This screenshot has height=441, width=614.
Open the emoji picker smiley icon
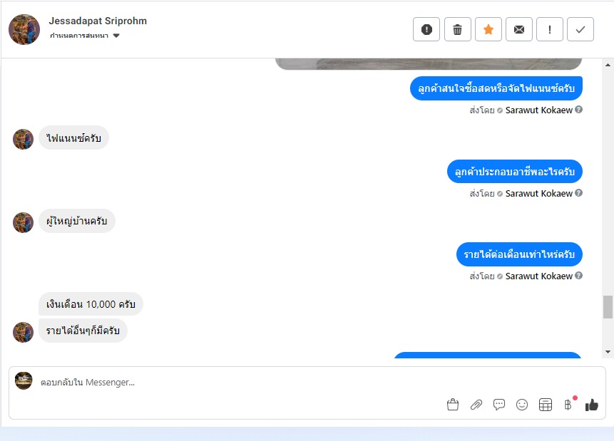click(522, 405)
